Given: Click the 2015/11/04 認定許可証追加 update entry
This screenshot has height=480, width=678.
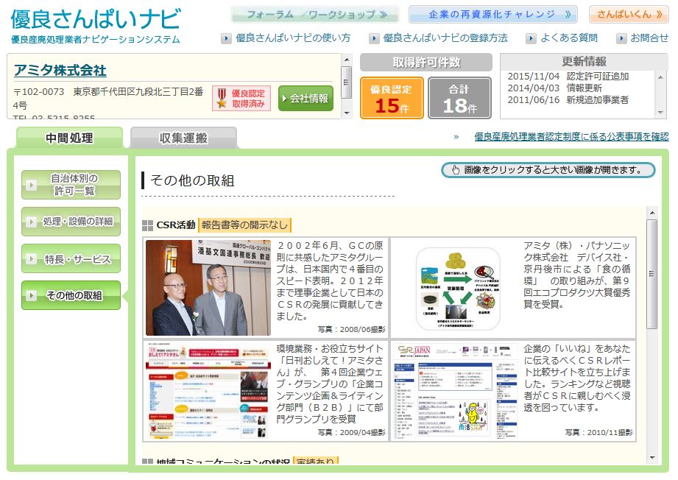Looking at the screenshot, I should pos(568,77).
